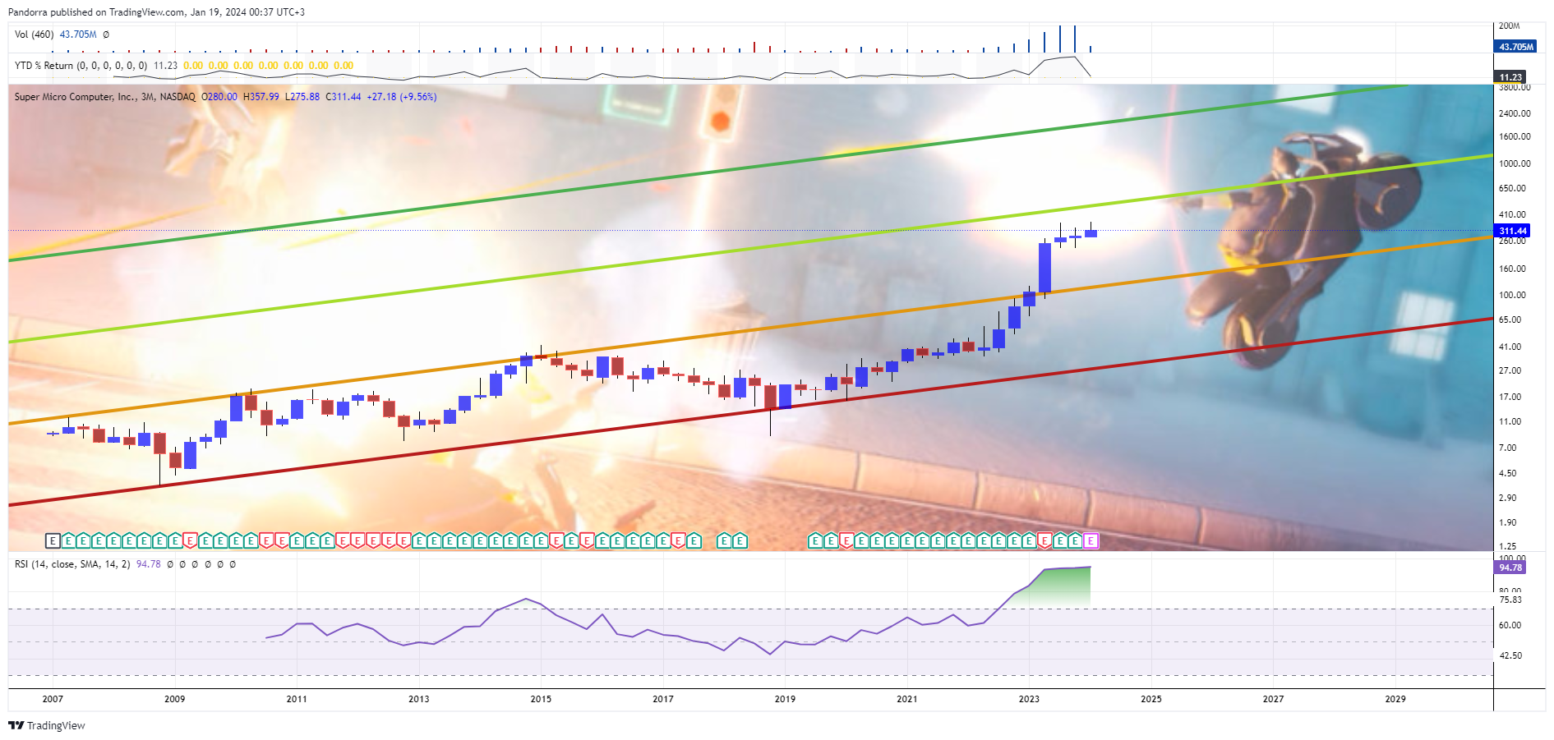The image size is (1554, 740).
Task: Click '1.90' on the price scale
Action: tap(1507, 522)
